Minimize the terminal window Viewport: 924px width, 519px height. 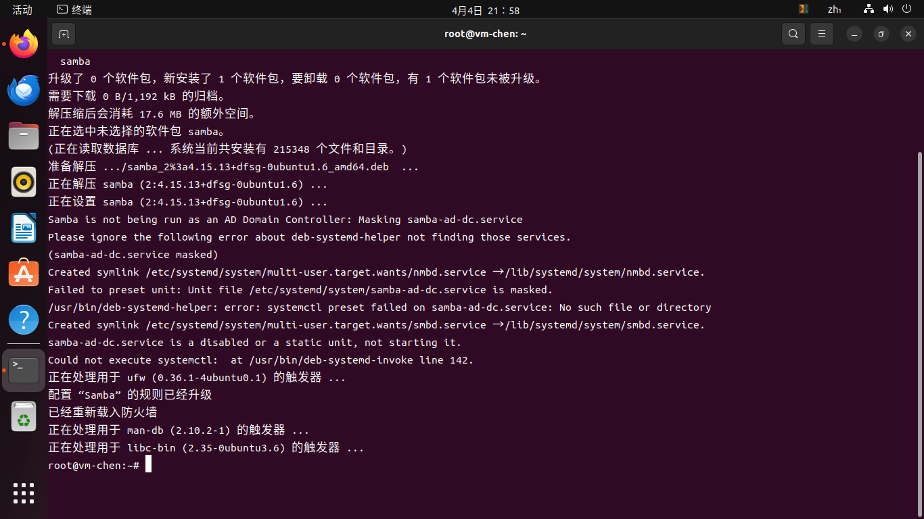click(855, 34)
